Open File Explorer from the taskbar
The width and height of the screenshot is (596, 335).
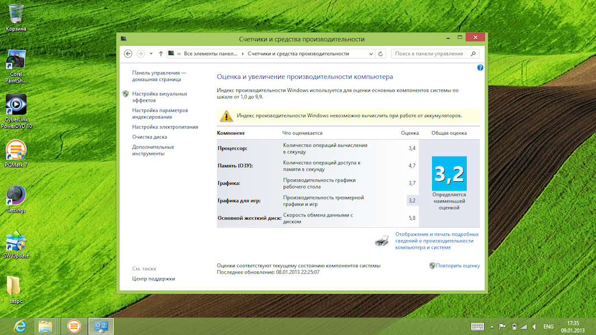[x=46, y=326]
